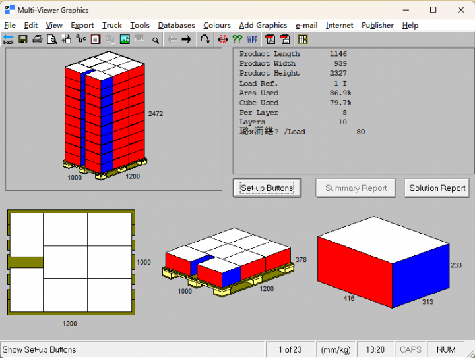Open the Colours menu
Screen dimensions: 475x358
216,25
